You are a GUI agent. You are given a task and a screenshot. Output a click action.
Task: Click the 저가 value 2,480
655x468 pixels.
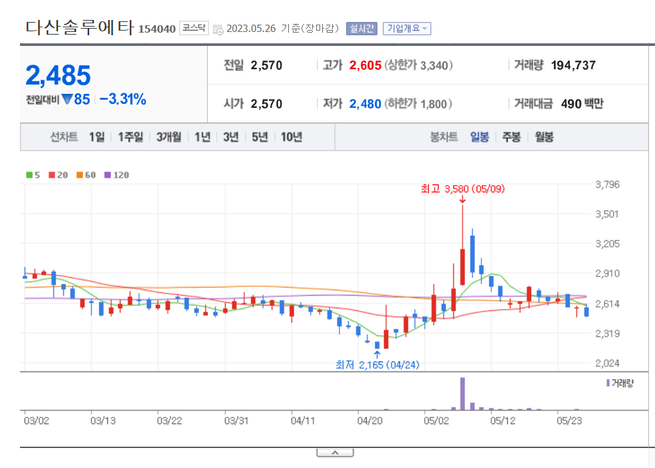coord(365,104)
